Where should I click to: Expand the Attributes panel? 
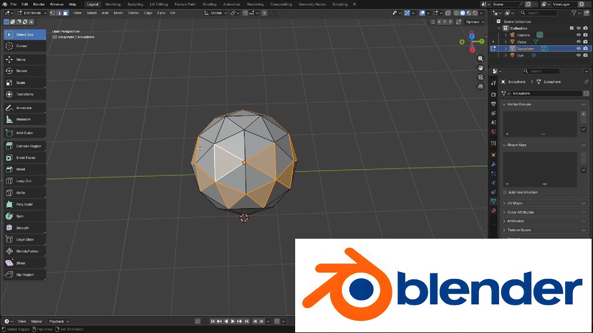point(543,221)
